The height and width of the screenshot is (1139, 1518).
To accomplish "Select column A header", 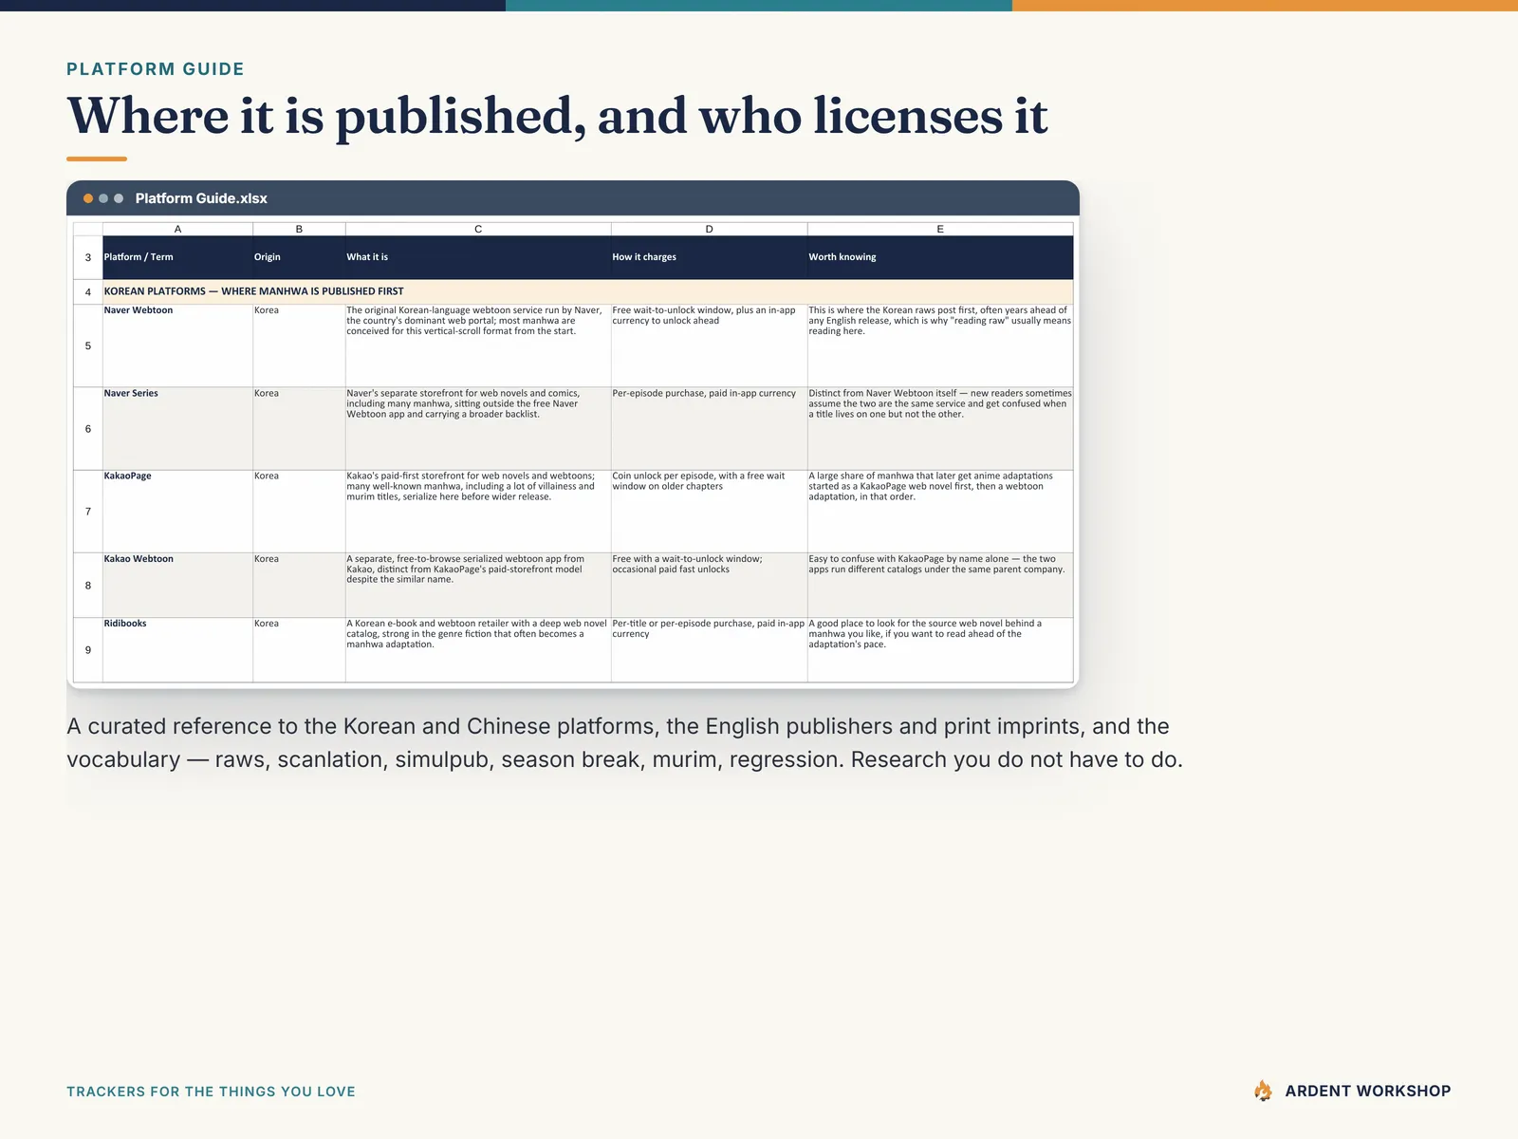I will coord(177,229).
